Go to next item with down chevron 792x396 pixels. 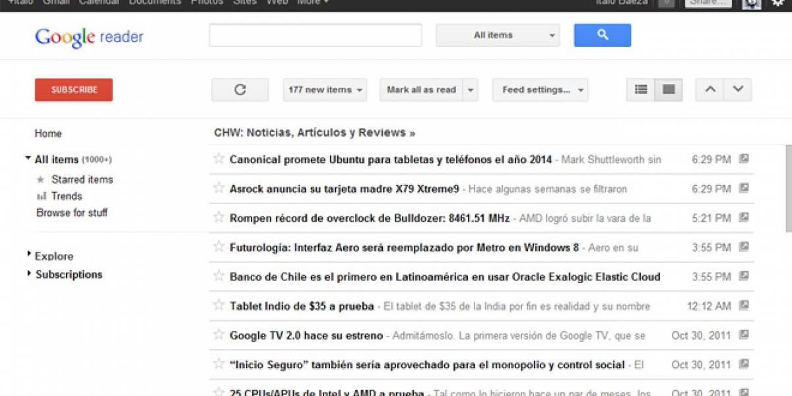(x=738, y=90)
